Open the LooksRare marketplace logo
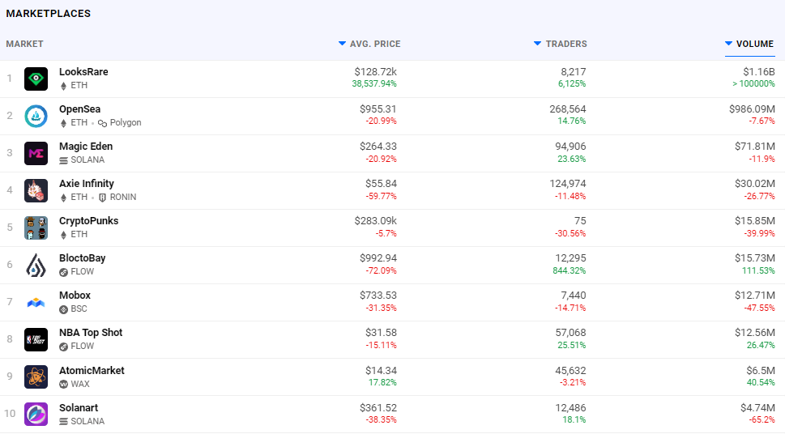 (x=36, y=79)
